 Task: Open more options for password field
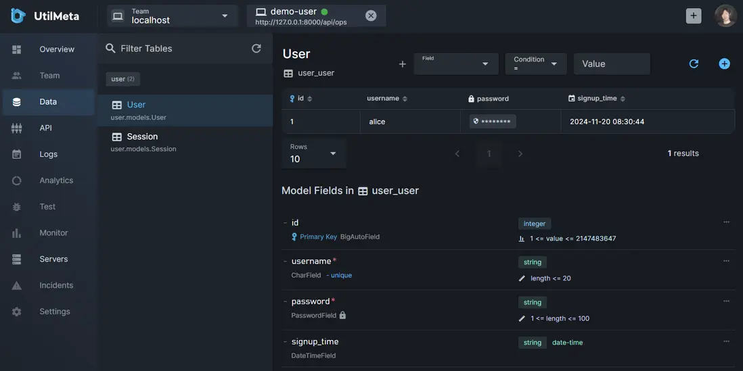coord(726,301)
